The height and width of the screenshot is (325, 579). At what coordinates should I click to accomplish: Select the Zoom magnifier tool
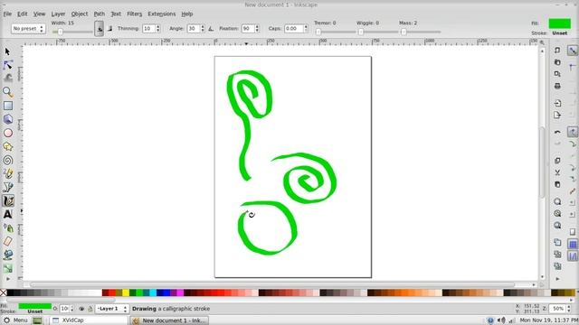click(x=8, y=92)
